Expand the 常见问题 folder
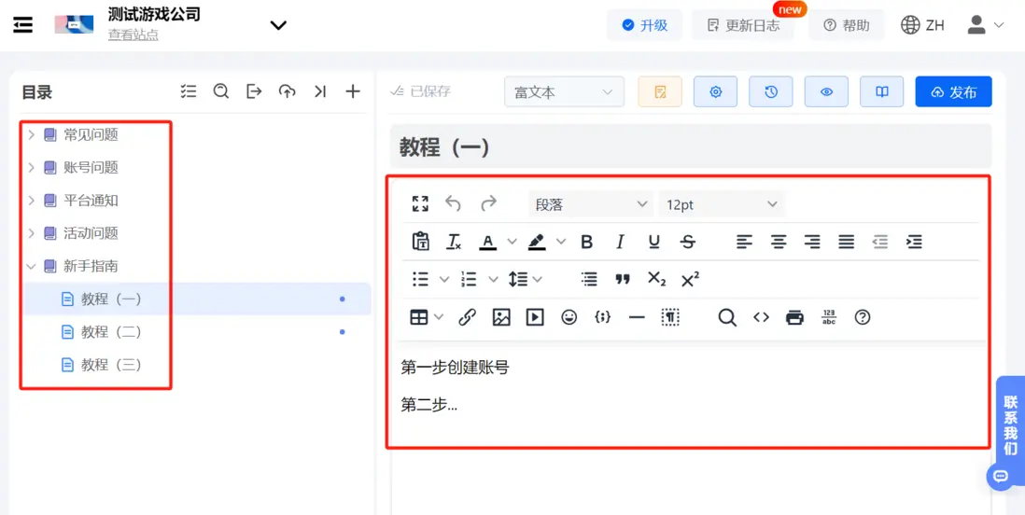The height and width of the screenshot is (515, 1025). point(31,134)
